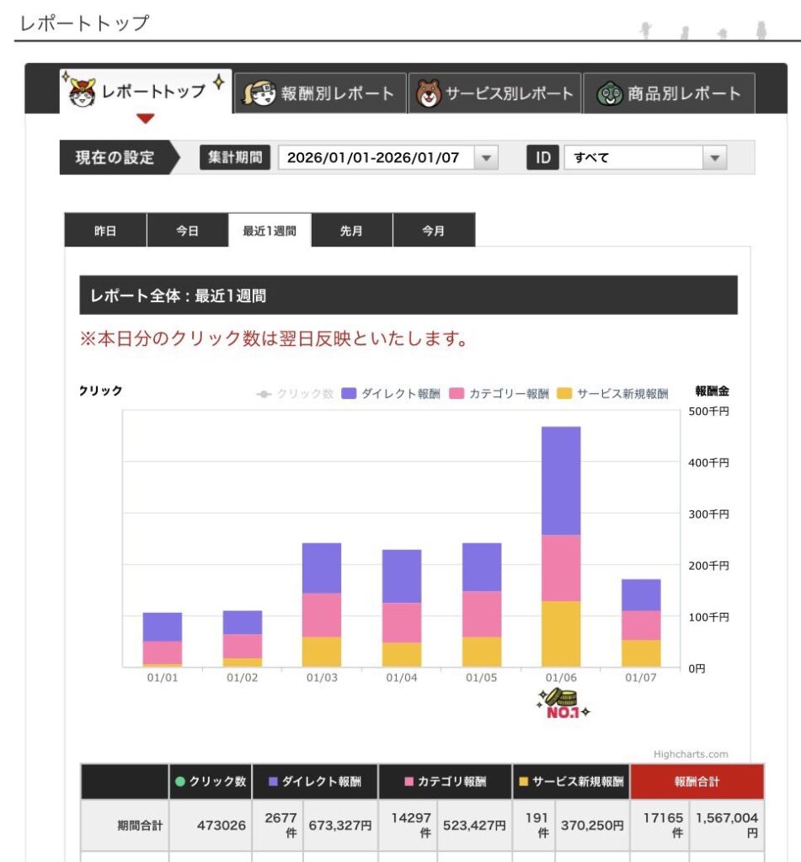Click the red triangle under レポートトップ tab
Image resolution: width=801 pixels, height=862 pixels.
pos(146,119)
